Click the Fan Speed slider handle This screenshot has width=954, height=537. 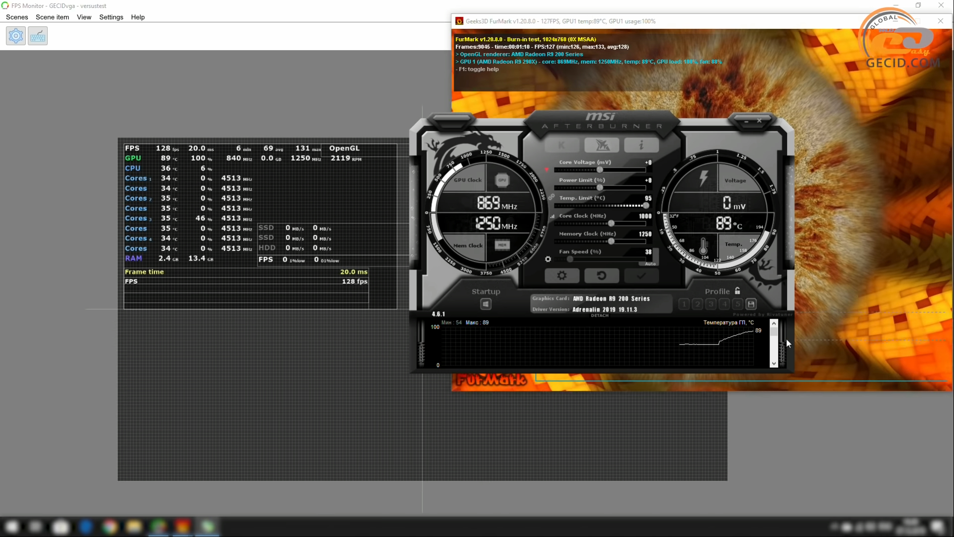click(570, 259)
